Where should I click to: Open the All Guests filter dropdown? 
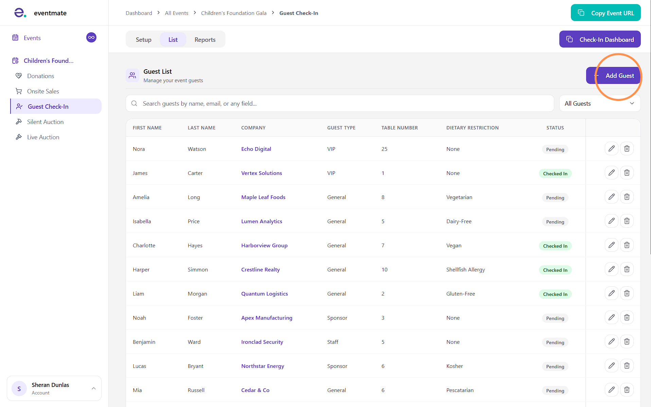coord(600,104)
